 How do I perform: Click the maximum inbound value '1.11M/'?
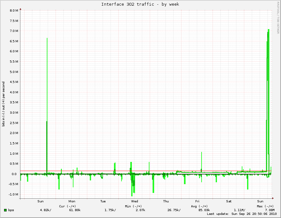point(240,210)
